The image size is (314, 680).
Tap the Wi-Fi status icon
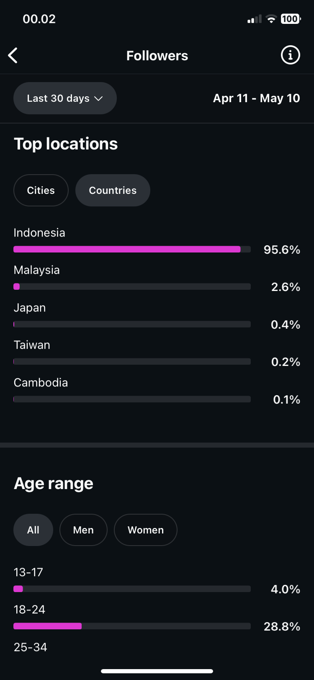click(x=271, y=19)
